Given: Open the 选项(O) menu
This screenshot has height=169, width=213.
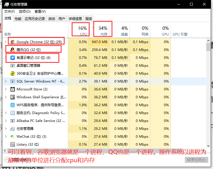Looking at the screenshot, I should click(x=24, y=12).
